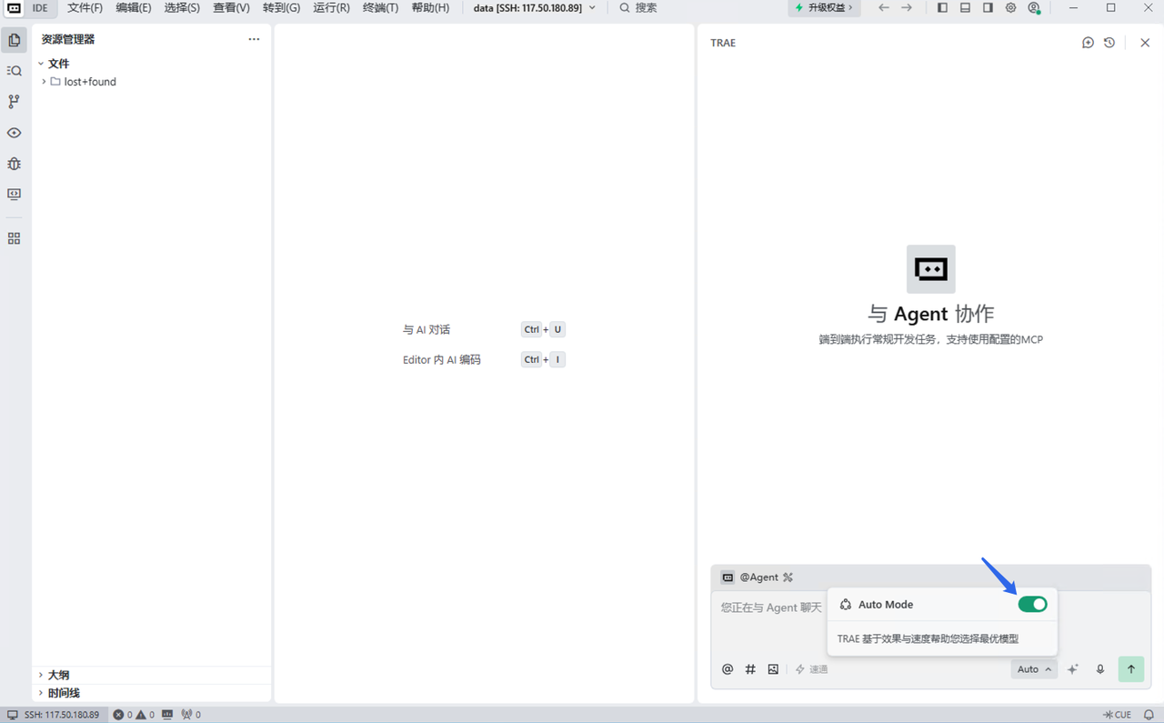Open the data SSH remote dropdown
The width and height of the screenshot is (1164, 723).
pos(535,8)
